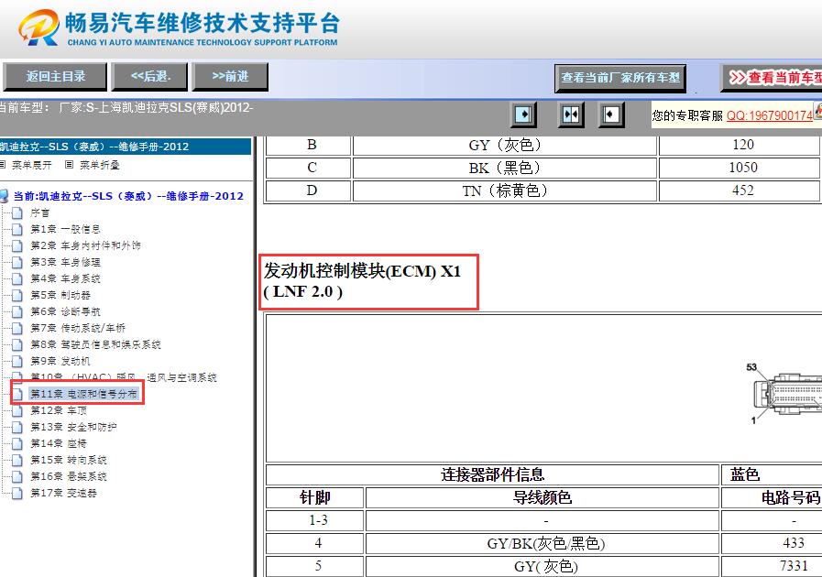Open 第13章 安全和防护

click(73, 427)
